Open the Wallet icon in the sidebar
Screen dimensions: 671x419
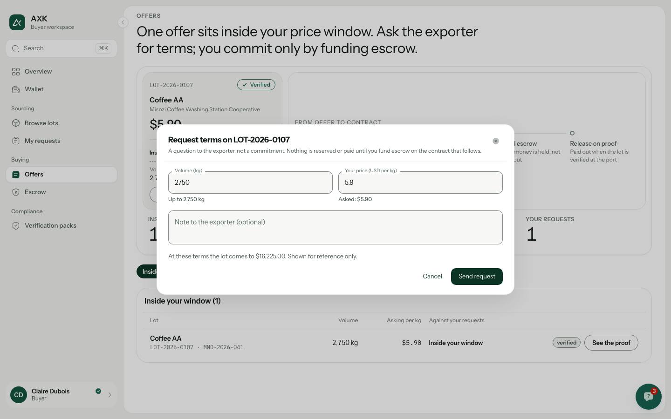[16, 89]
